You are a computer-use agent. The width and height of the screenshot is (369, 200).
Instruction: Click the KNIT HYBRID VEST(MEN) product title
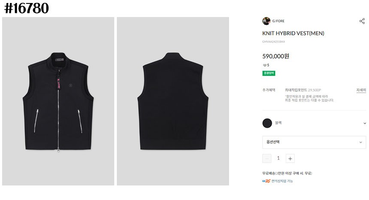pos(293,33)
